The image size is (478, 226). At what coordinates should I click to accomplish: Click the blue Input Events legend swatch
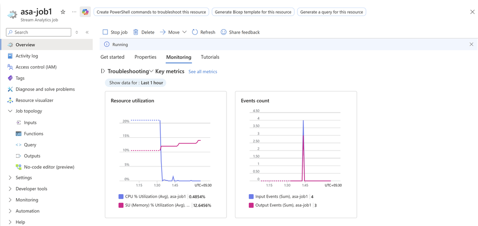(x=251, y=196)
